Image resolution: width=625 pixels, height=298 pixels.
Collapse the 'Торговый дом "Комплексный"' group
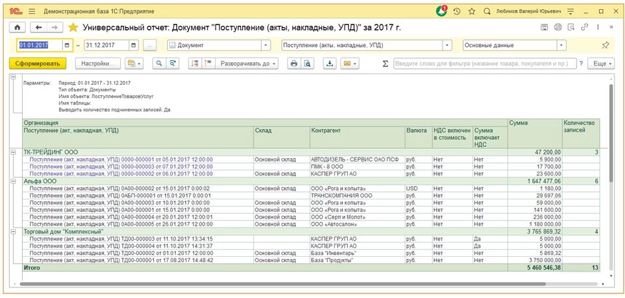[x=13, y=231]
